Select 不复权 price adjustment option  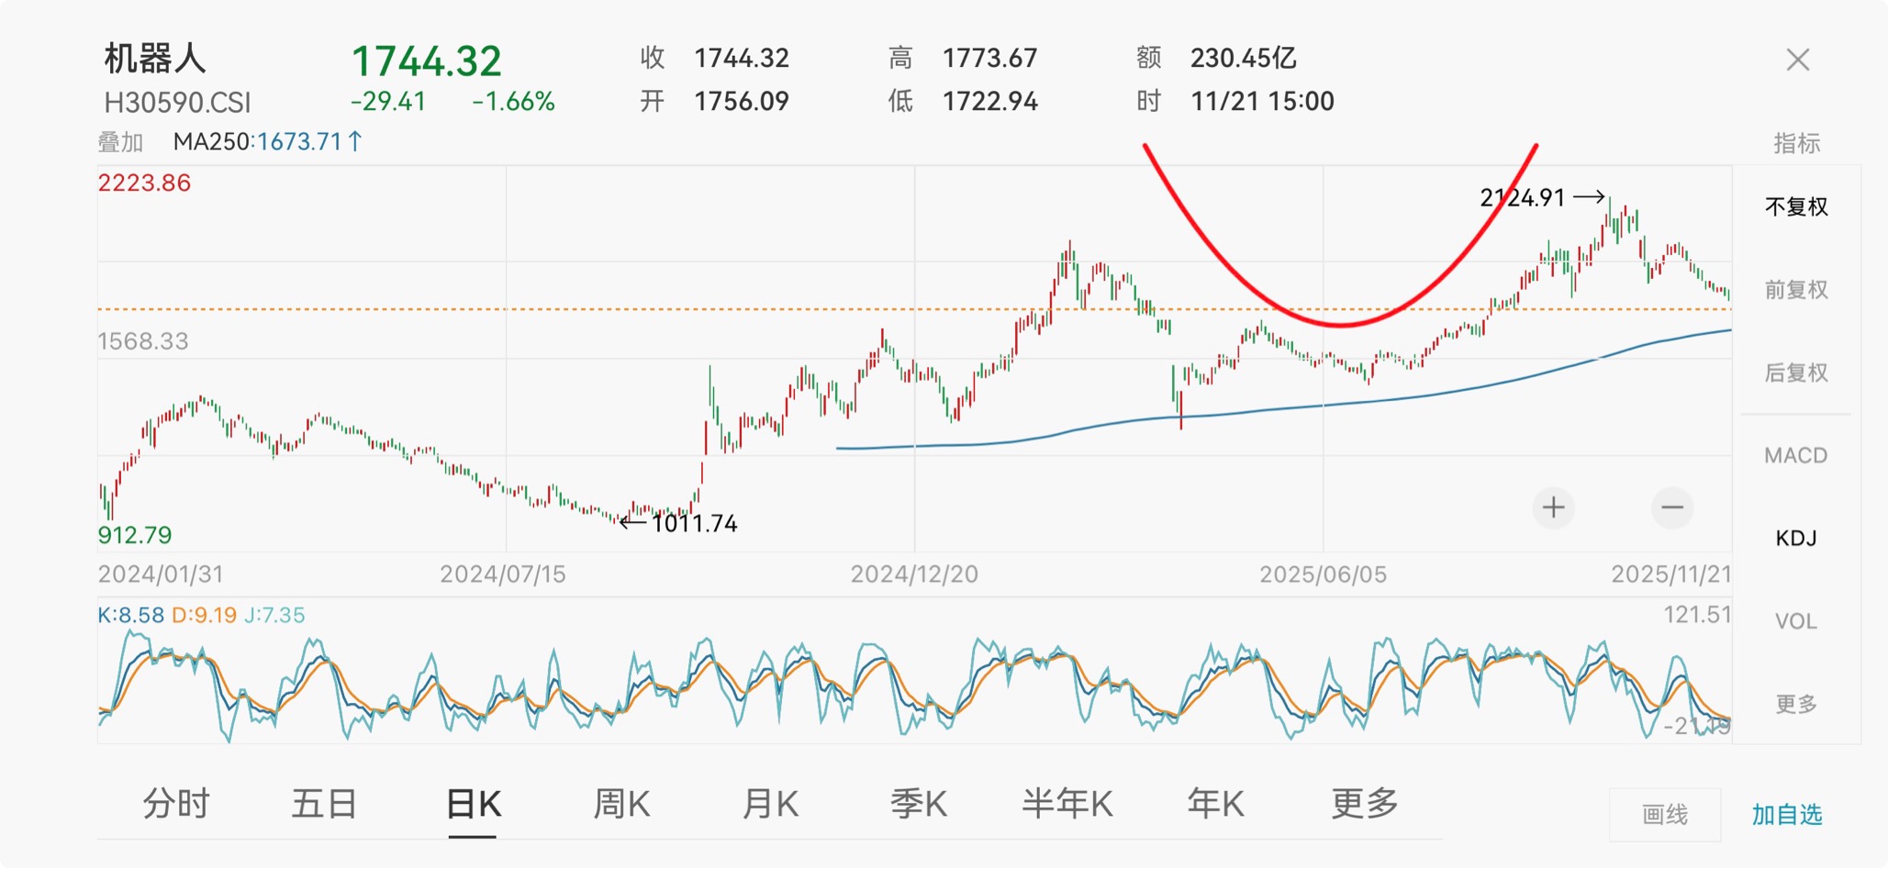tap(1796, 206)
